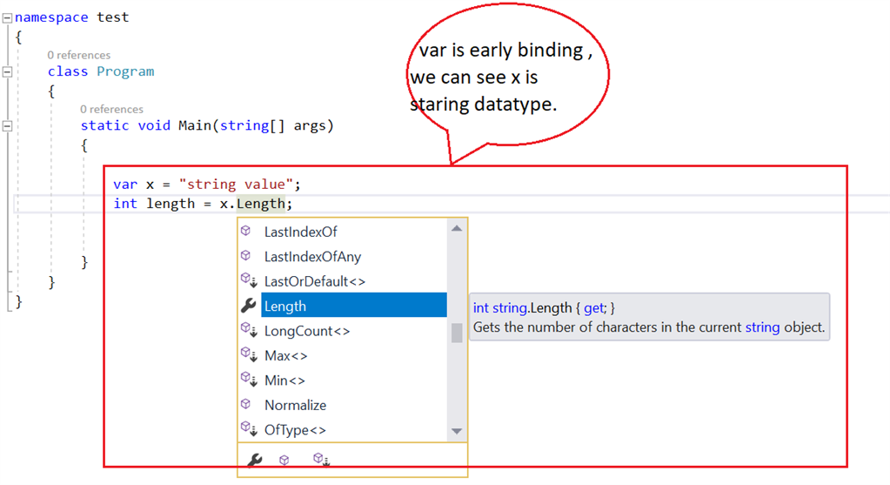Click the 0 references lens above Main

coord(112,109)
